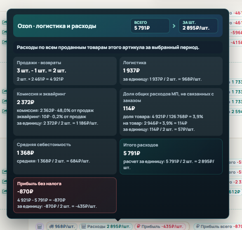Click the formula 2 шт. × 2 461₽ = 4 921₽
This screenshot has height=230, width=242.
40,79
